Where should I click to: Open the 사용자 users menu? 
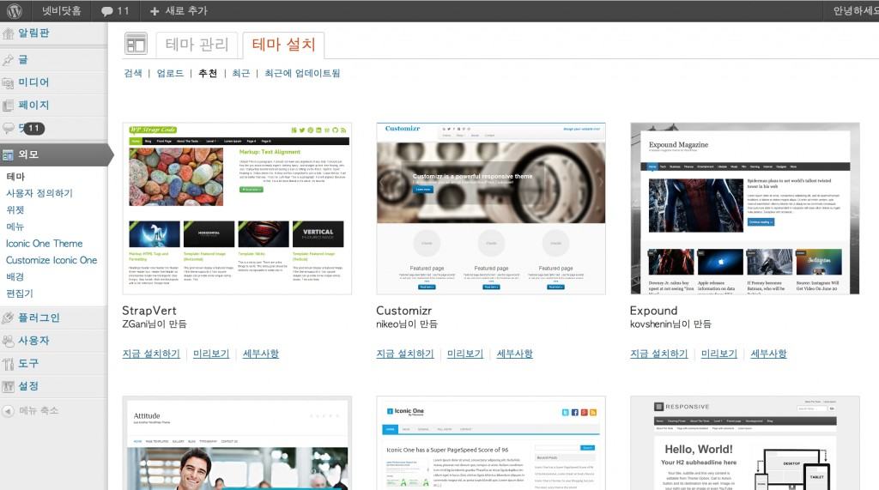(33, 341)
